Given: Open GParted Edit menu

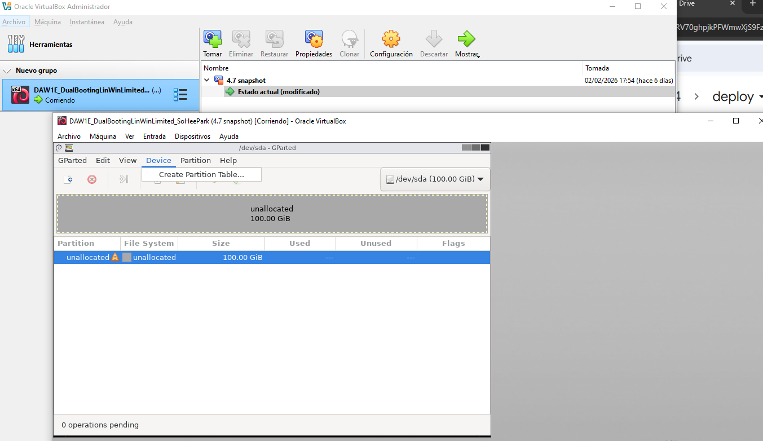Looking at the screenshot, I should point(103,161).
